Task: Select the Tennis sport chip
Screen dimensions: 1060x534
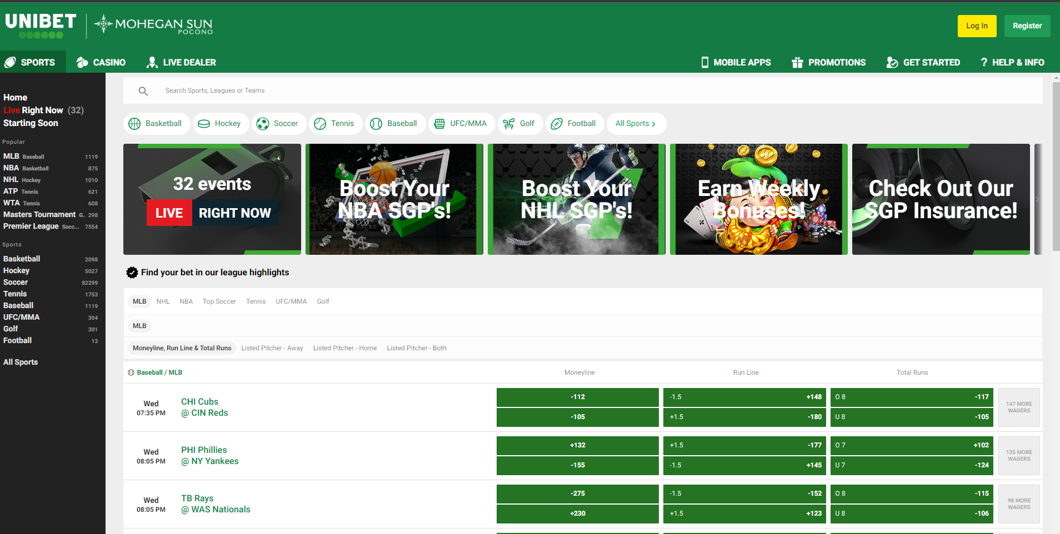Action: click(335, 124)
